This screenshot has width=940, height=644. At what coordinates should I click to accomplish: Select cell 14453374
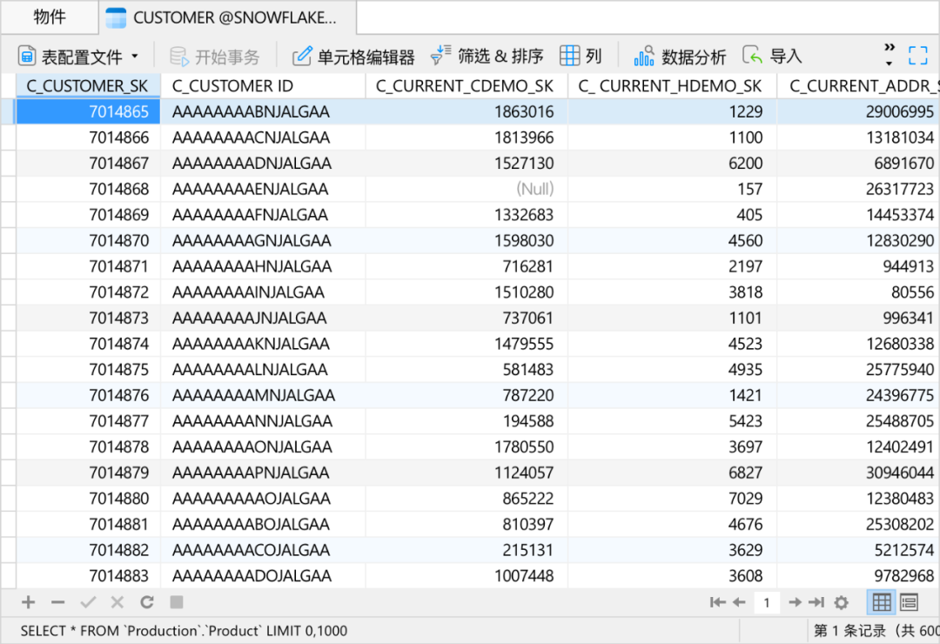pos(858,215)
